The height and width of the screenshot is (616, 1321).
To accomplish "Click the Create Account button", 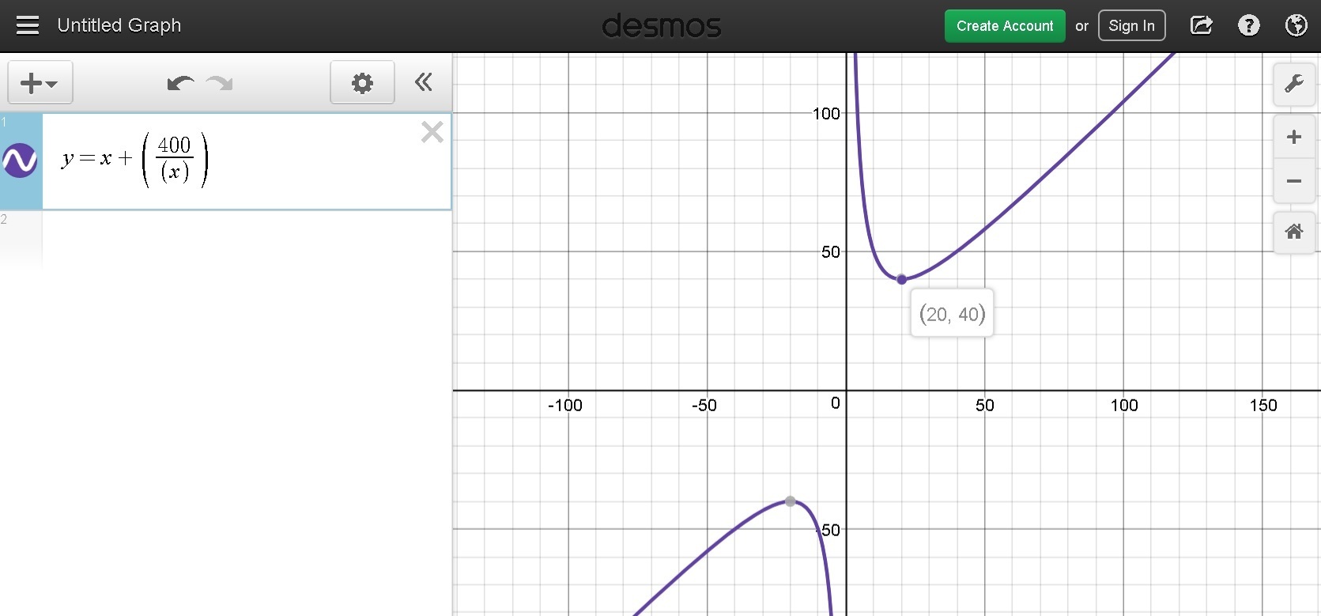I will tap(1005, 26).
